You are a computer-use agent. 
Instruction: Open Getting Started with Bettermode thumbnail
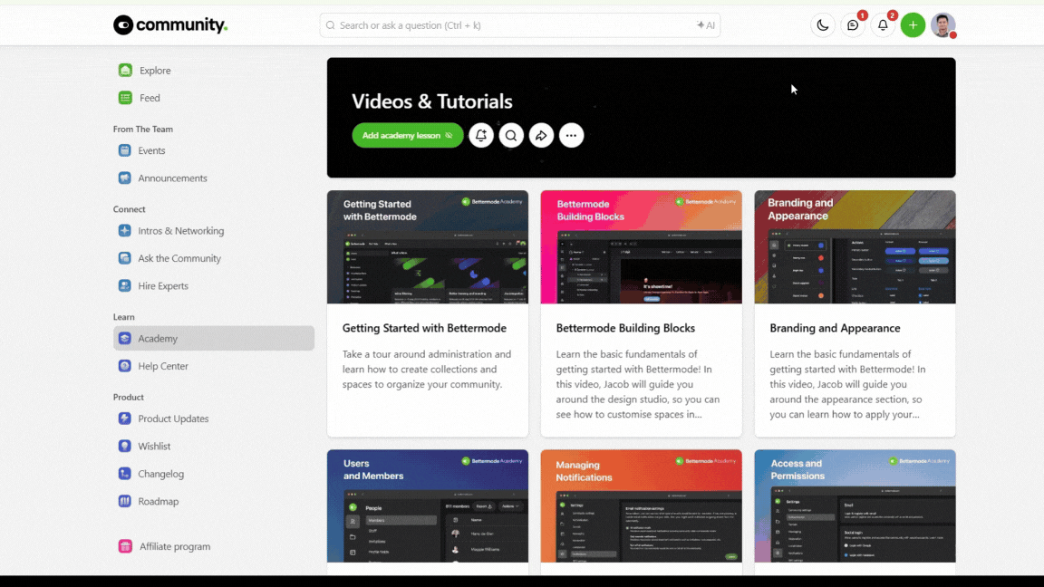click(428, 247)
